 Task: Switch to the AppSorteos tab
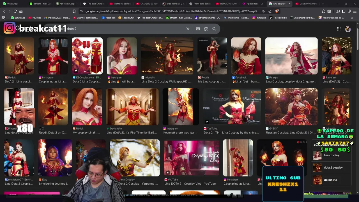253,4
